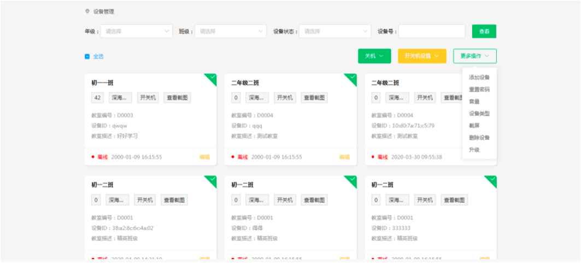Image resolution: width=581 pixels, height=263 pixels.
Task: Expand the 设备状态 dropdown
Action: coord(335,32)
